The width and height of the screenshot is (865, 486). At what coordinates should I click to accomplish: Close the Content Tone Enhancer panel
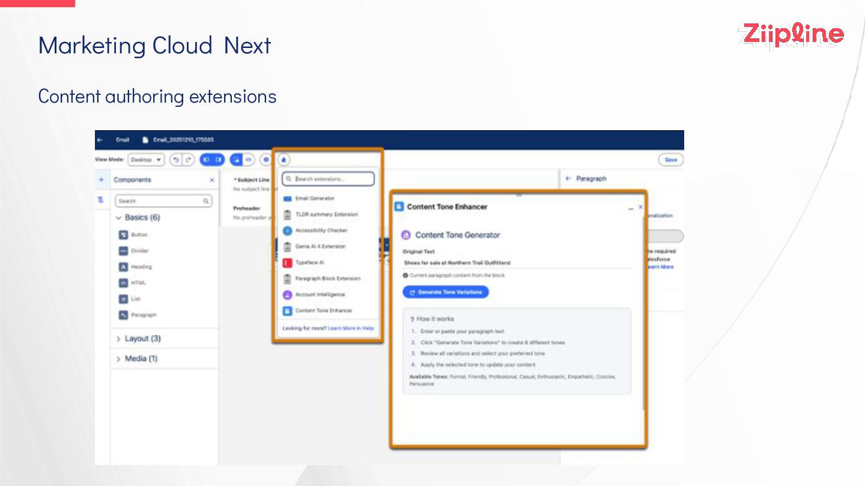click(x=640, y=206)
